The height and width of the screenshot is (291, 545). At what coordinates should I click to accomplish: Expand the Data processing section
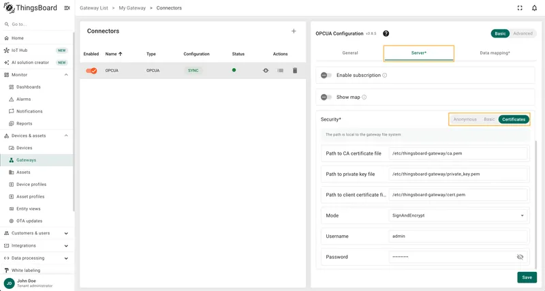pyautogui.click(x=66, y=258)
